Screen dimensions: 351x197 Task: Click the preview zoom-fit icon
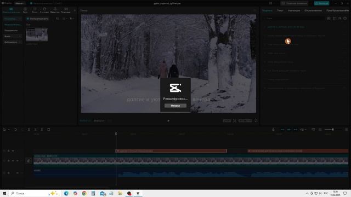click(x=235, y=121)
